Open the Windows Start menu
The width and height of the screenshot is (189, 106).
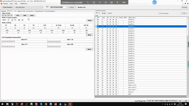pos(2,104)
